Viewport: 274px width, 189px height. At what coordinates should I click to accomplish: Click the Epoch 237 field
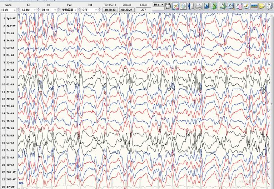coord(144,10)
